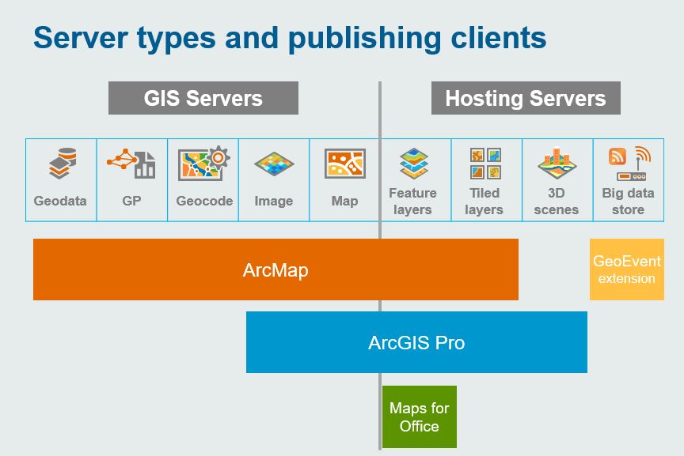Click the Image label text

pos(273,202)
